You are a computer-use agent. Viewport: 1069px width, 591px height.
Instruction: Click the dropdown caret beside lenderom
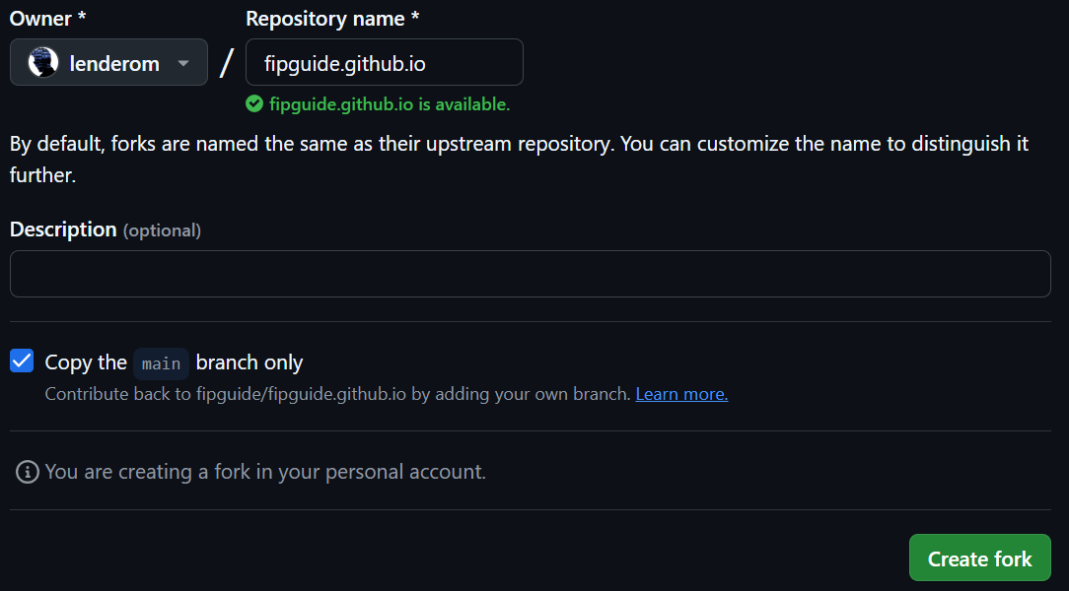tap(183, 62)
